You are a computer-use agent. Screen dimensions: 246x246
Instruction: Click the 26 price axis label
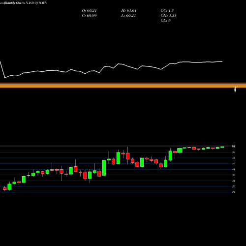(234, 186)
